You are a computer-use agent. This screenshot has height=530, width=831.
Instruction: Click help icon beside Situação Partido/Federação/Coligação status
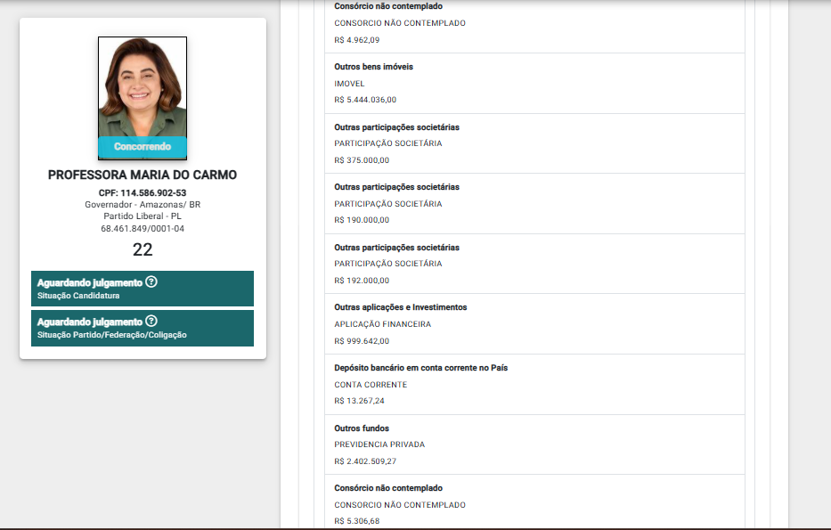pos(151,322)
